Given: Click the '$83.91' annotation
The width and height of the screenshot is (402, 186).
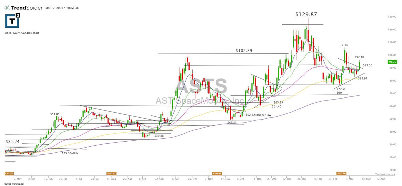Looking at the screenshot, I should point(363,78).
